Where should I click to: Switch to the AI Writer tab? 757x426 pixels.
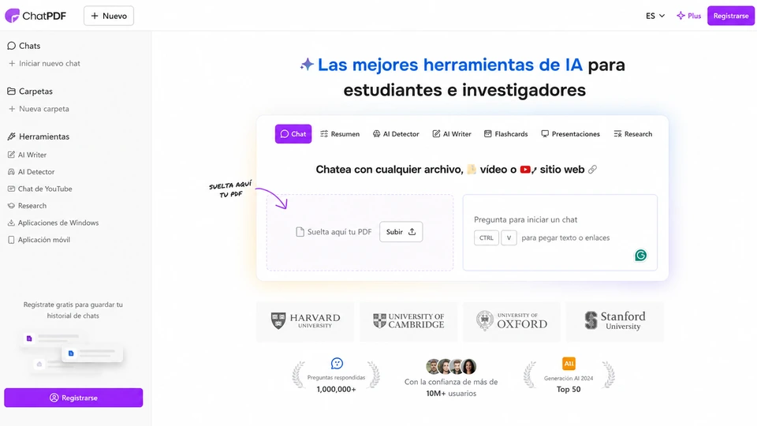(x=452, y=134)
